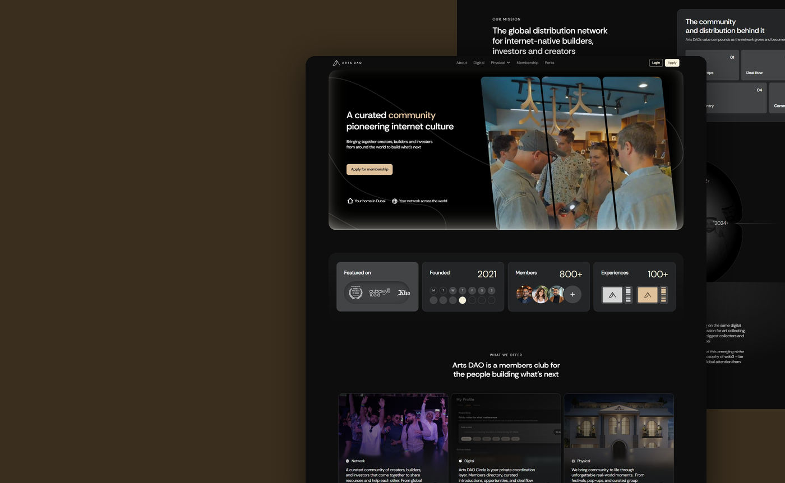Click the gothic Kha newspaper logo
The width and height of the screenshot is (785, 483).
[x=404, y=292]
